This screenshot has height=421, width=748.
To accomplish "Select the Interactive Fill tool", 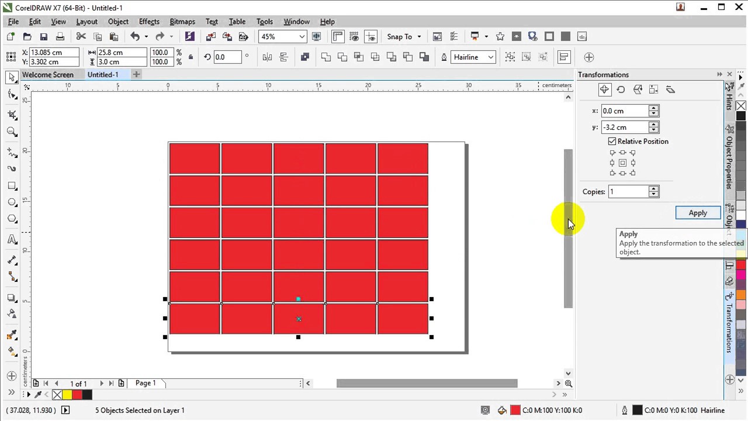I will coord(12,351).
